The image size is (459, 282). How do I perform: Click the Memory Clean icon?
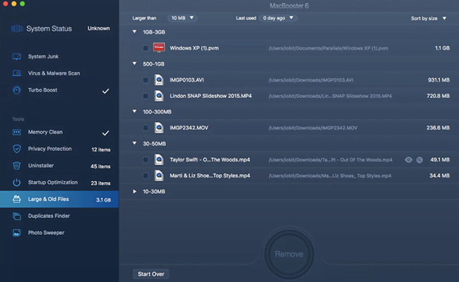pos(17,132)
